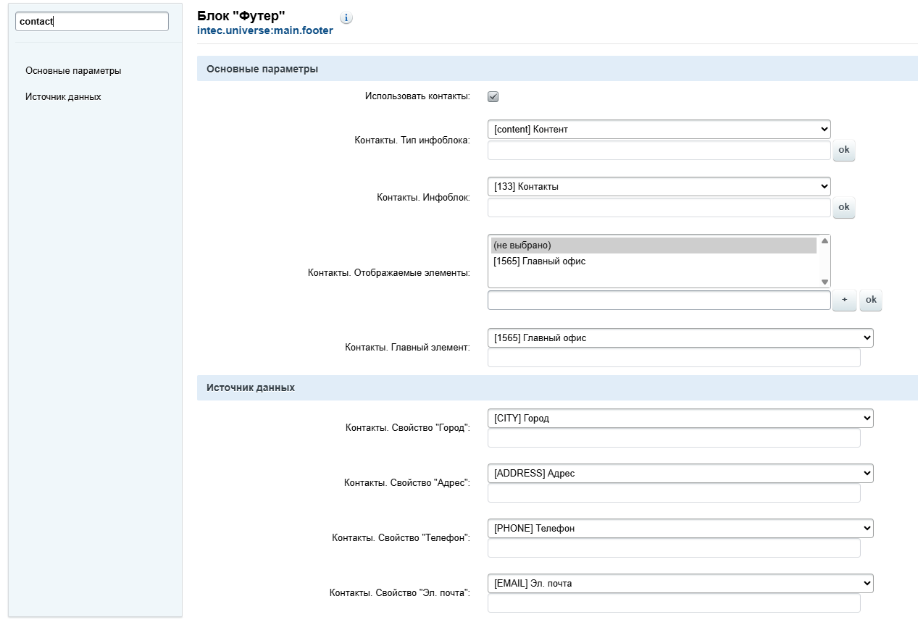Screen dimensions: 918x625
Task: Expand the Свойство "Адрес" dropdown
Action: [x=680, y=473]
